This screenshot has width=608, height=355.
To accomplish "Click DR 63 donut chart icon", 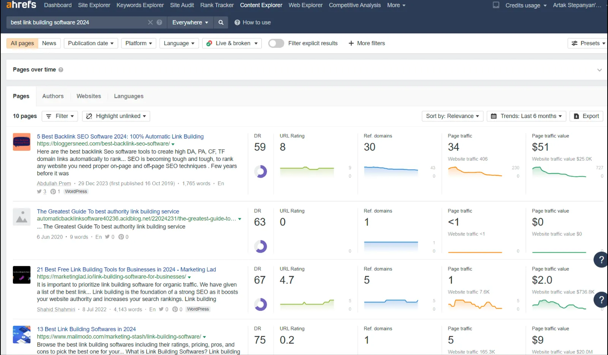I will point(261,247).
